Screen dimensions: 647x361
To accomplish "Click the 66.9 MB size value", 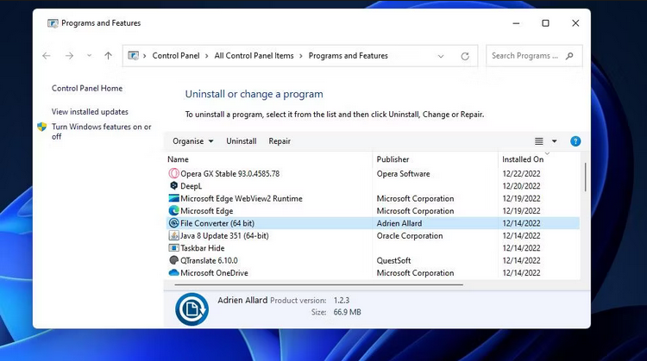I will click(347, 312).
